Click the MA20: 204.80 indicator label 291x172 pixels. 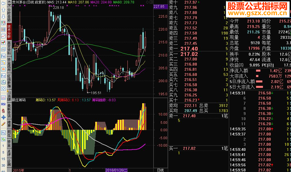[101, 2]
